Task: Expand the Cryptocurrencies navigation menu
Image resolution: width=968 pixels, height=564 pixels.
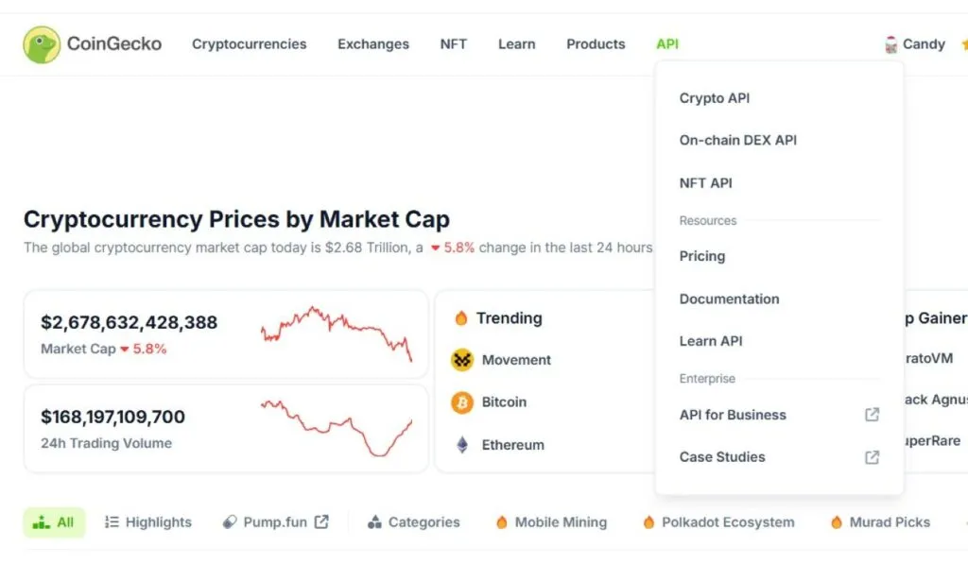Action: coord(249,44)
